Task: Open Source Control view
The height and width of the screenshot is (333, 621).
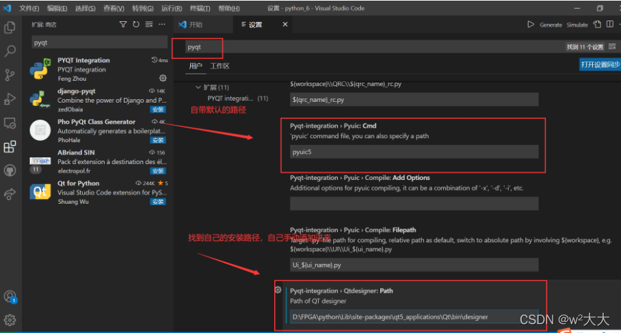Action: [x=10, y=75]
